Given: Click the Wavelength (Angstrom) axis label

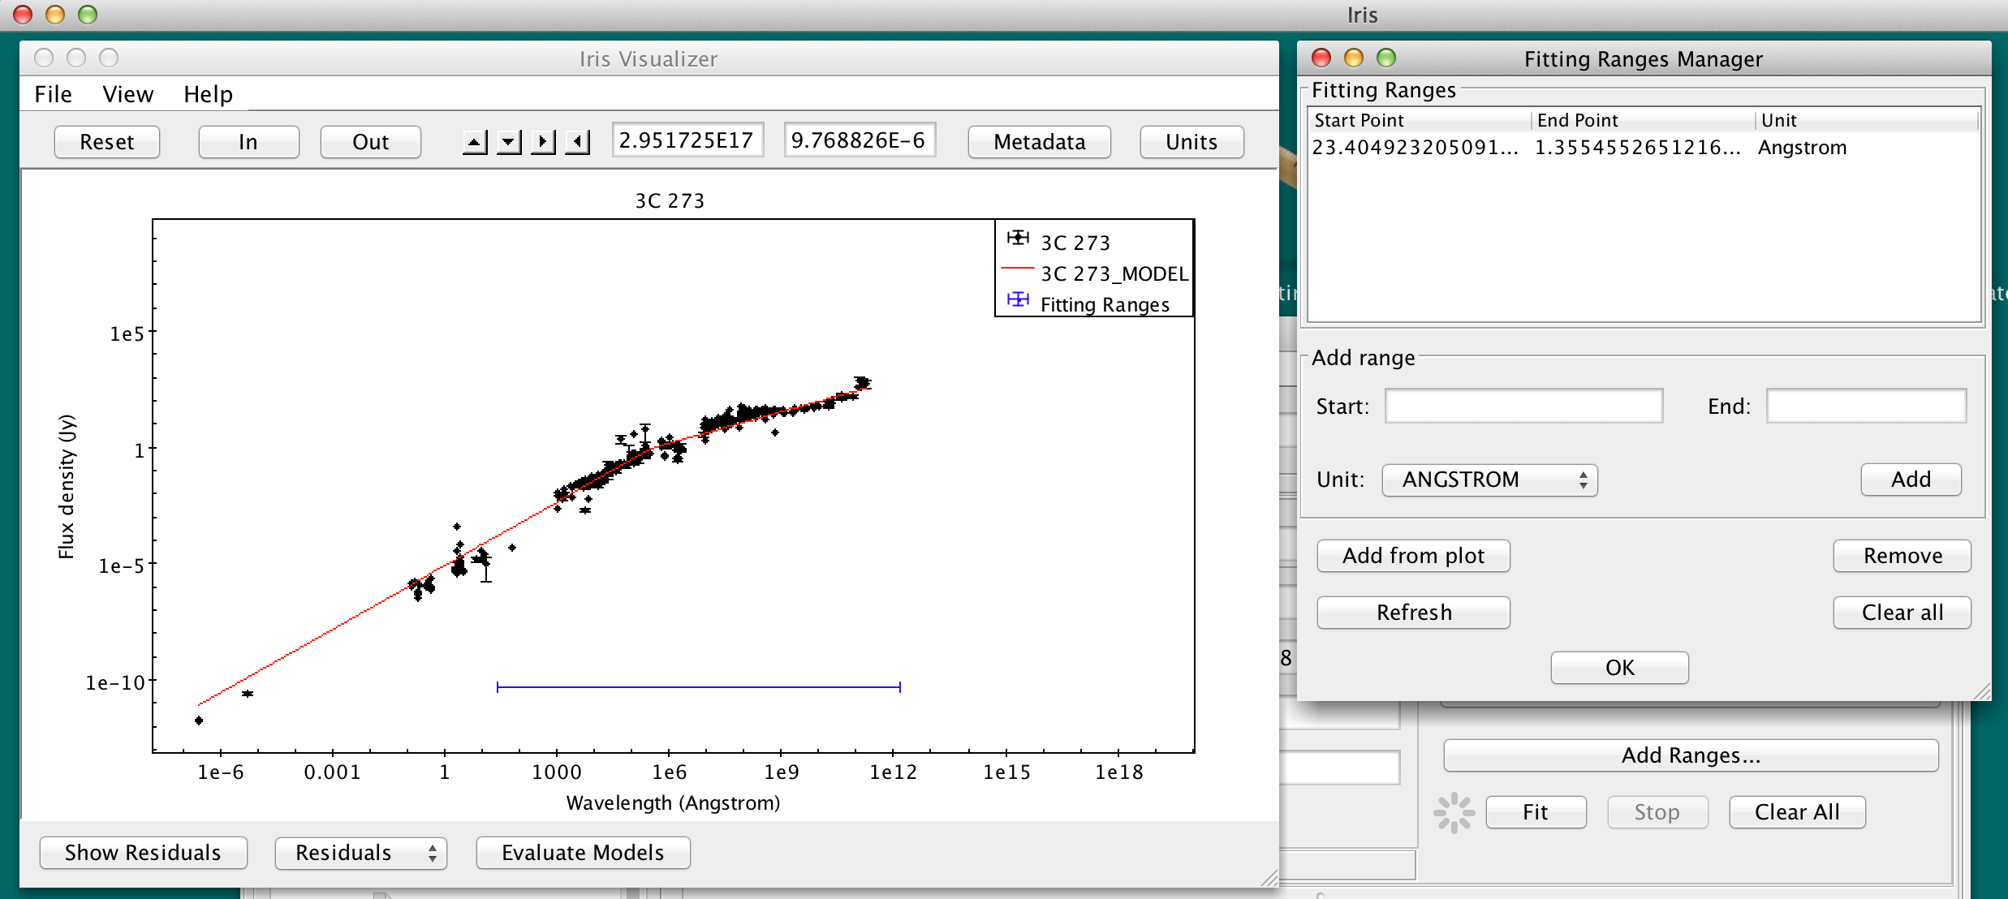Looking at the screenshot, I should coord(673,803).
